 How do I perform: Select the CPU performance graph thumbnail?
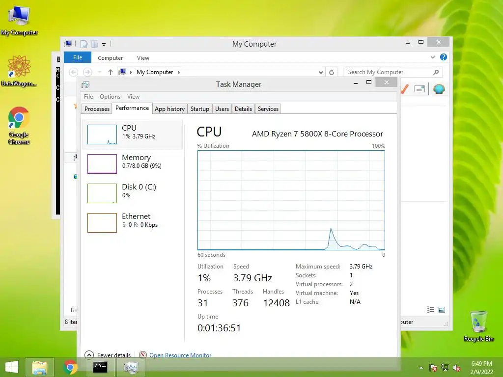point(102,135)
